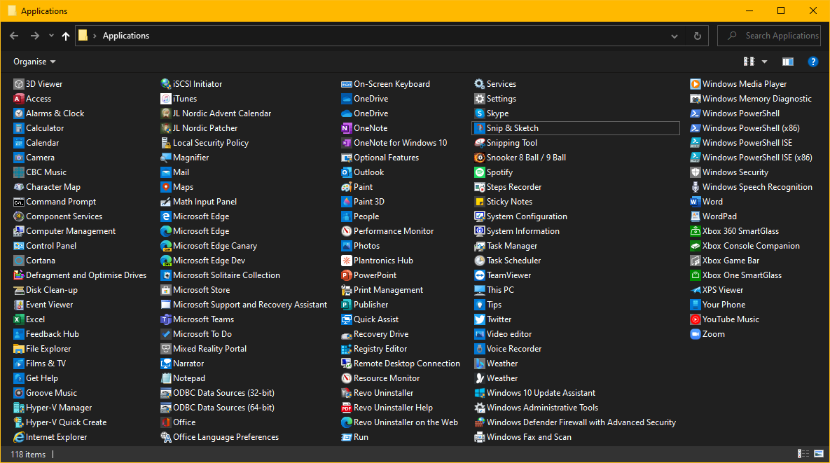The image size is (830, 463).
Task: Refresh the Applications folder
Action: pos(697,36)
